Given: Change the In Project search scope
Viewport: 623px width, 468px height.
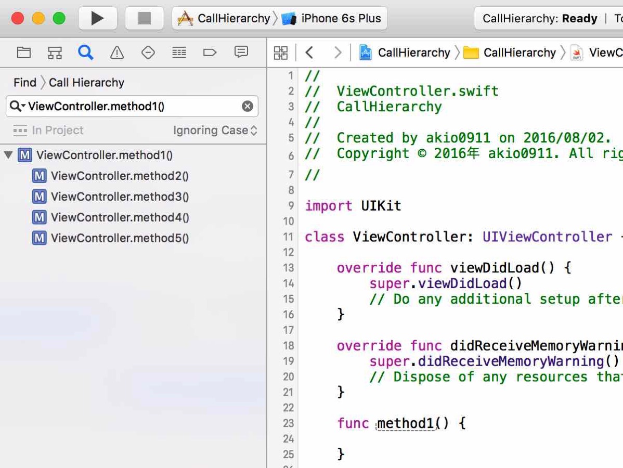Looking at the screenshot, I should 48,131.
